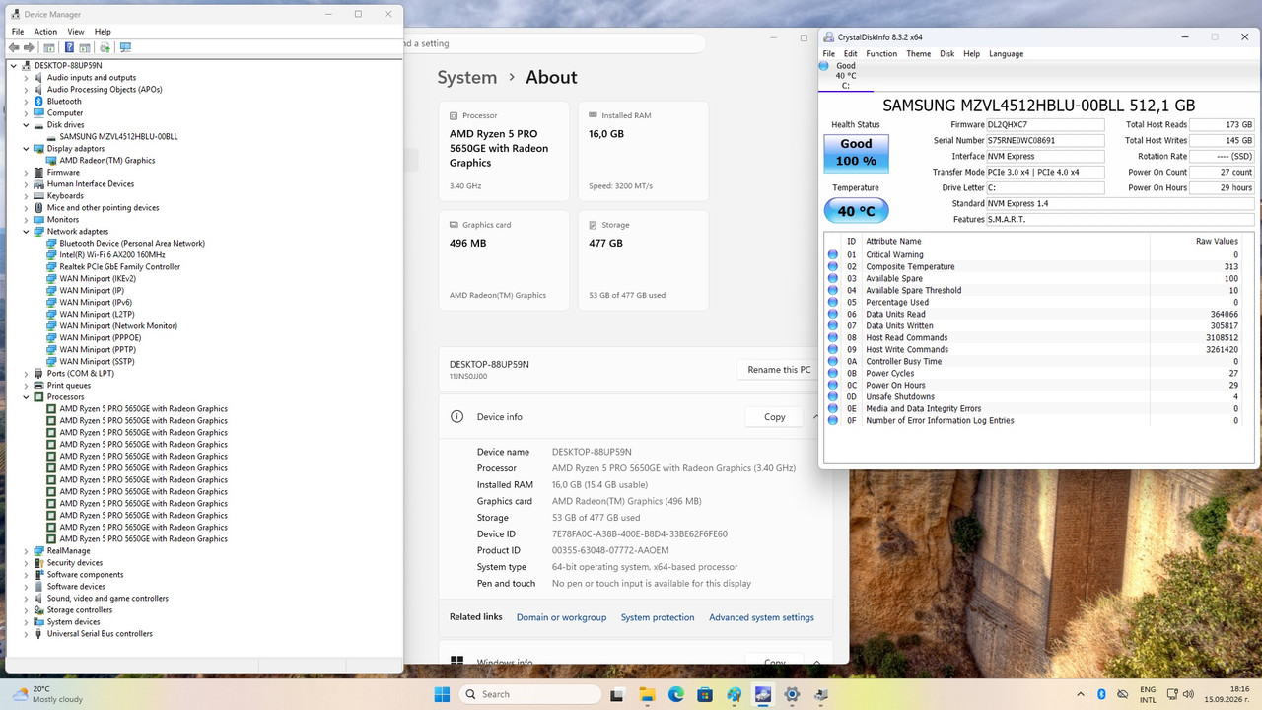Launch Microsoft Edge from the taskbar
The height and width of the screenshot is (710, 1262).
tap(676, 694)
